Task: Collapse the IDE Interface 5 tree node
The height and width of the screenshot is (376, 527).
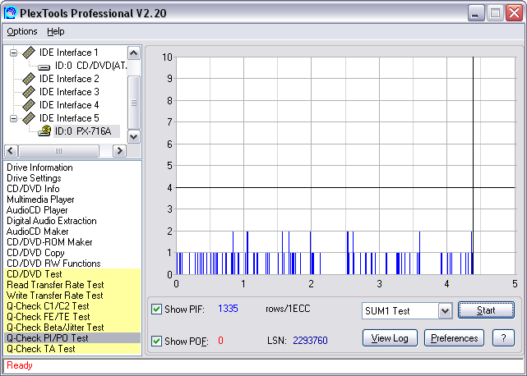Action: click(x=13, y=118)
